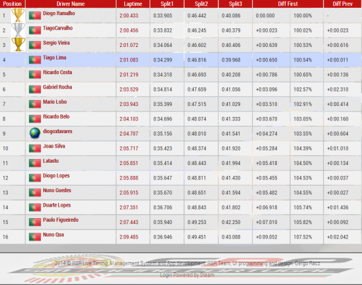
Task: Click the Paulo Figueiredo driver name
Action: (62, 220)
